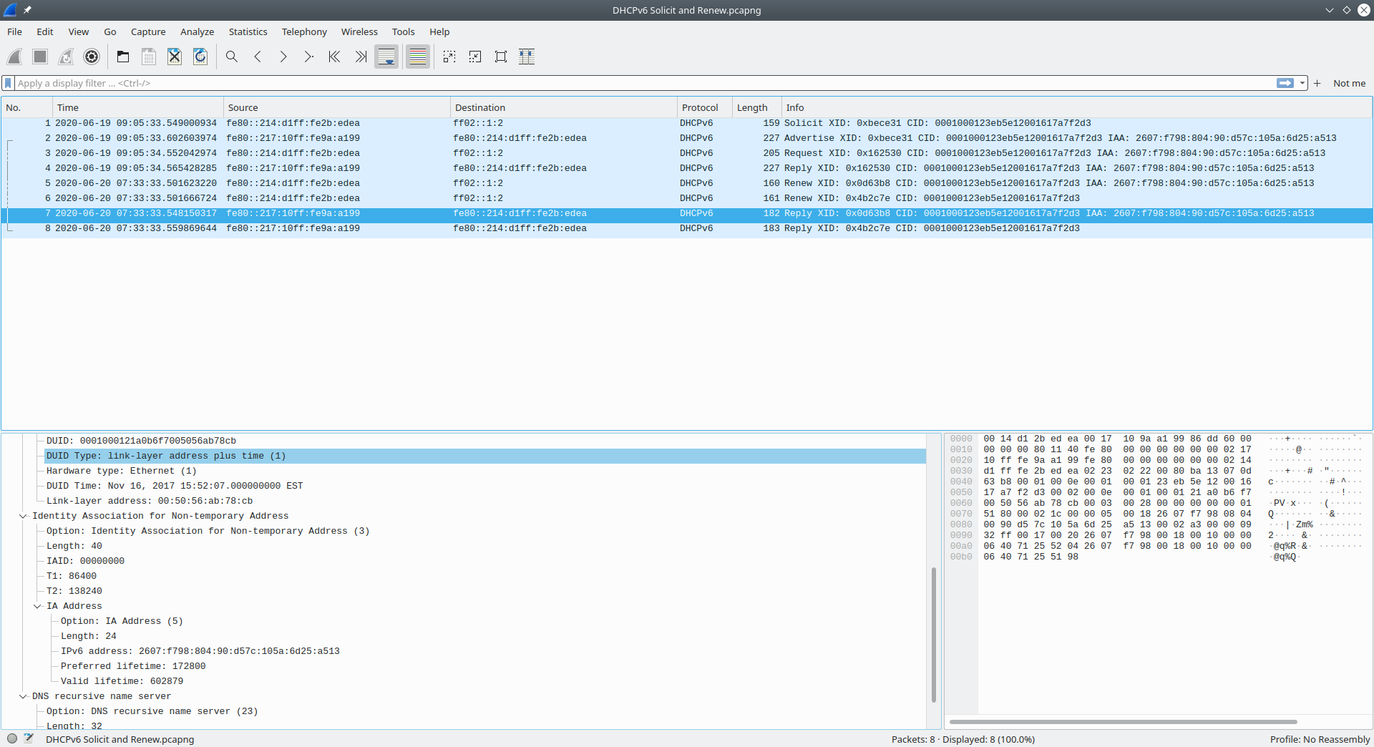Open the Help menu
This screenshot has height=747, width=1374.
[439, 31]
